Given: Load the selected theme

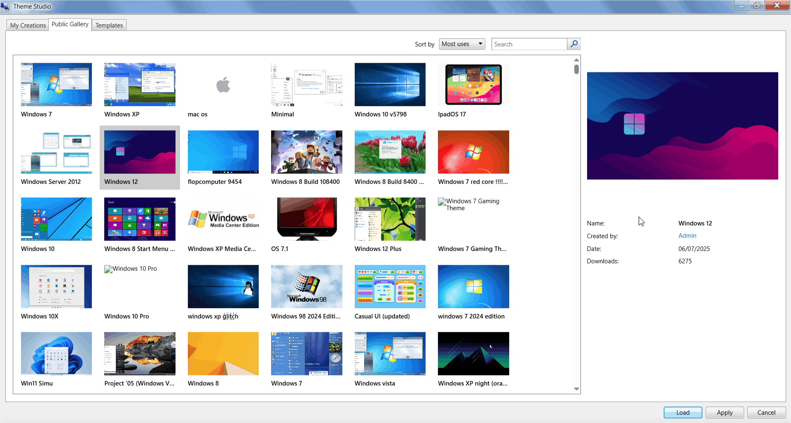Looking at the screenshot, I should [683, 412].
